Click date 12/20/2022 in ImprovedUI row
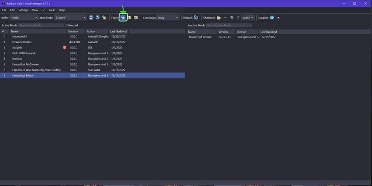 pos(119,37)
